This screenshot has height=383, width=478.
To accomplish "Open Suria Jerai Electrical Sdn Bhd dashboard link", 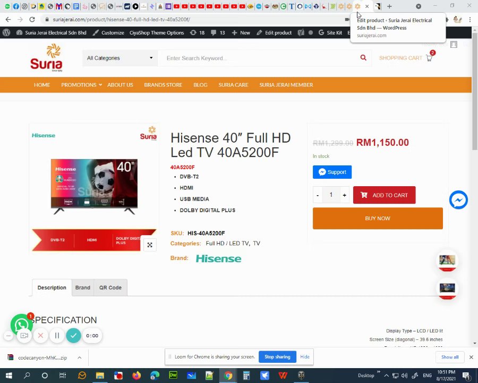I will 52,32.
